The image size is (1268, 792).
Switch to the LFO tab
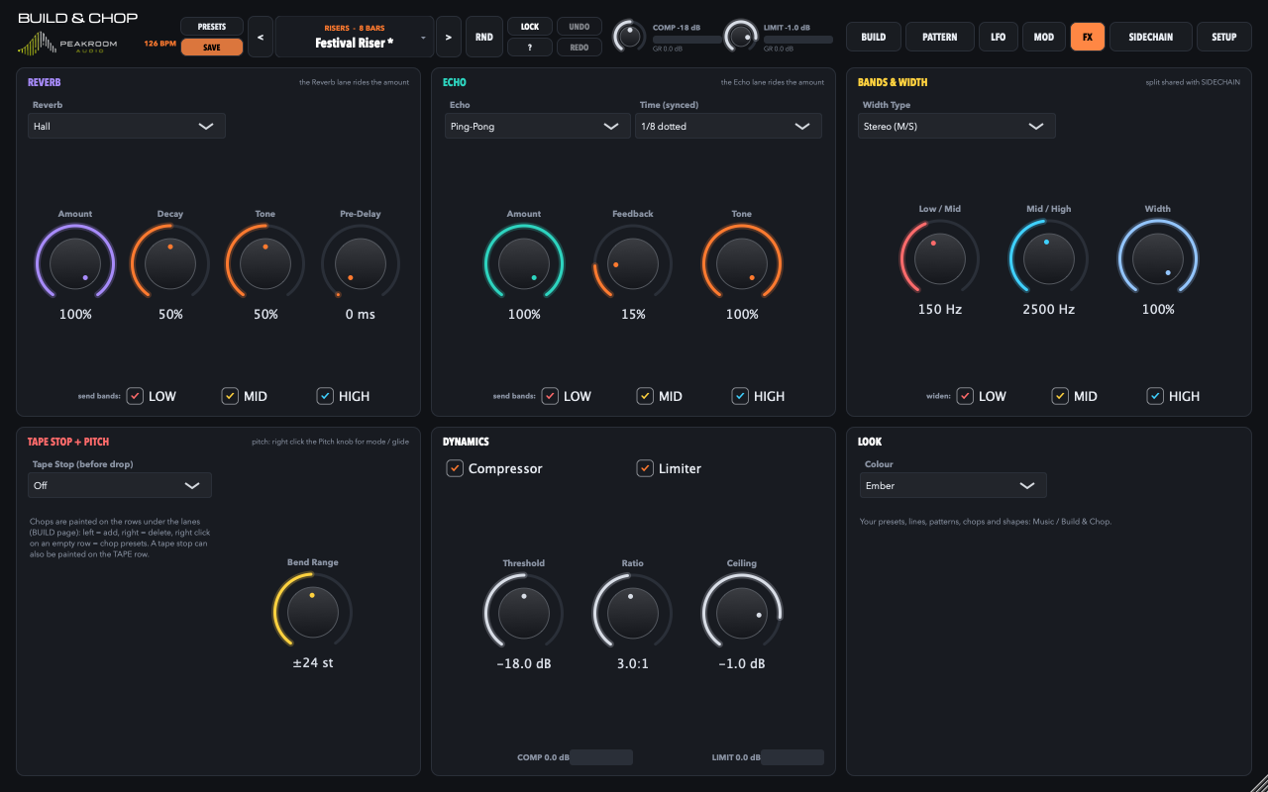(998, 37)
